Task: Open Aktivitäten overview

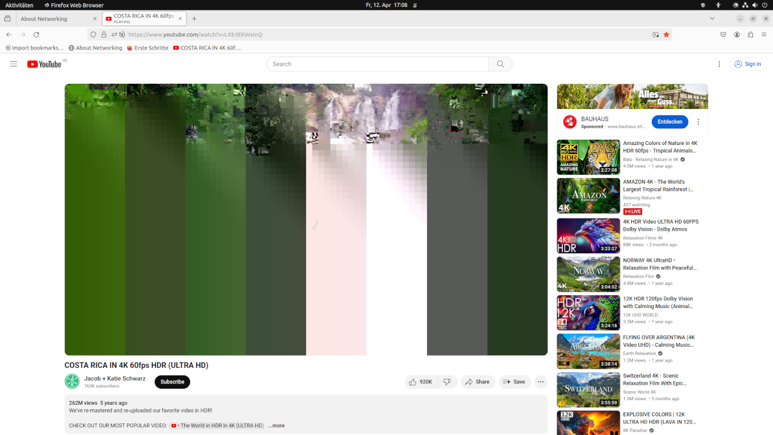Action: coord(19,5)
